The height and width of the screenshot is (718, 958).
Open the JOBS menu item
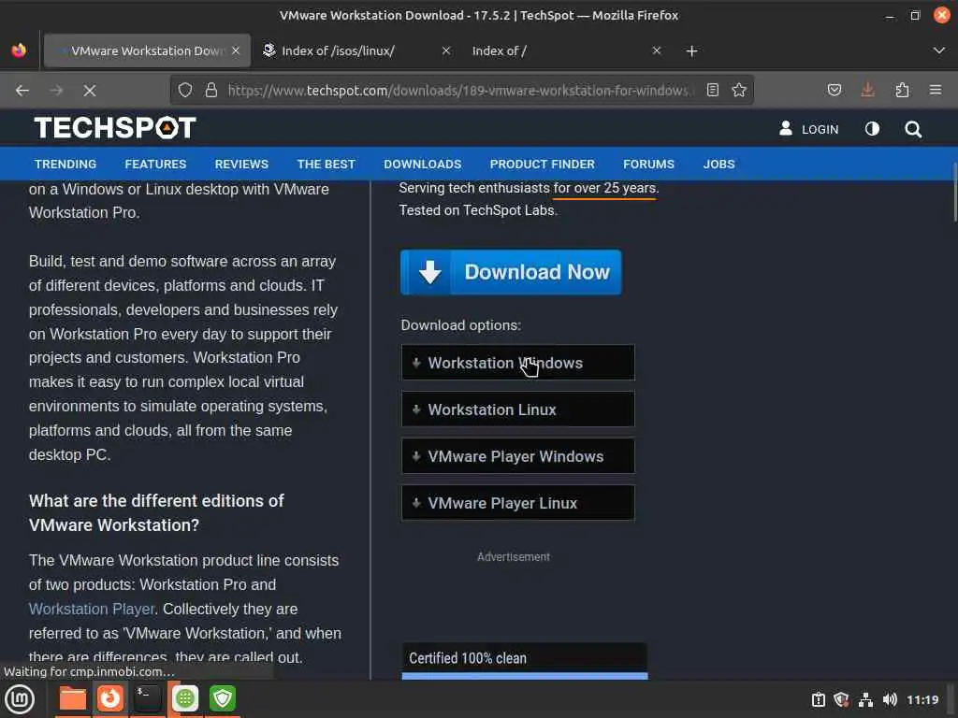[719, 165]
